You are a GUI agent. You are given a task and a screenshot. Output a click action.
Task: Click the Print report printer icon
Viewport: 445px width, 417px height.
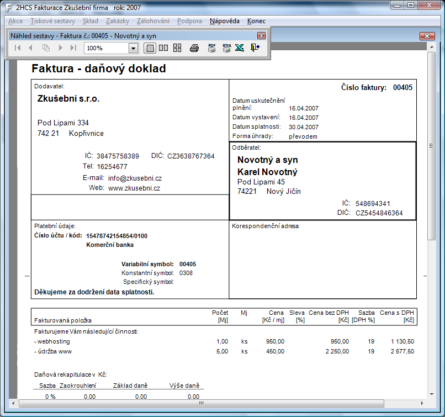[x=194, y=48]
